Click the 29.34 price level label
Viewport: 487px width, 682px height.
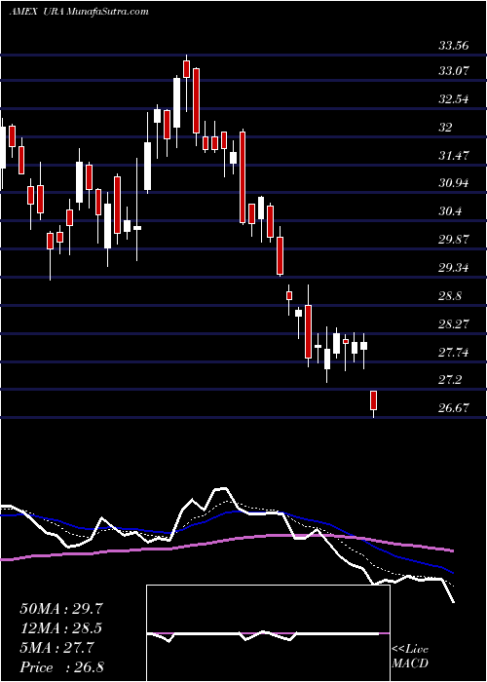(x=454, y=268)
